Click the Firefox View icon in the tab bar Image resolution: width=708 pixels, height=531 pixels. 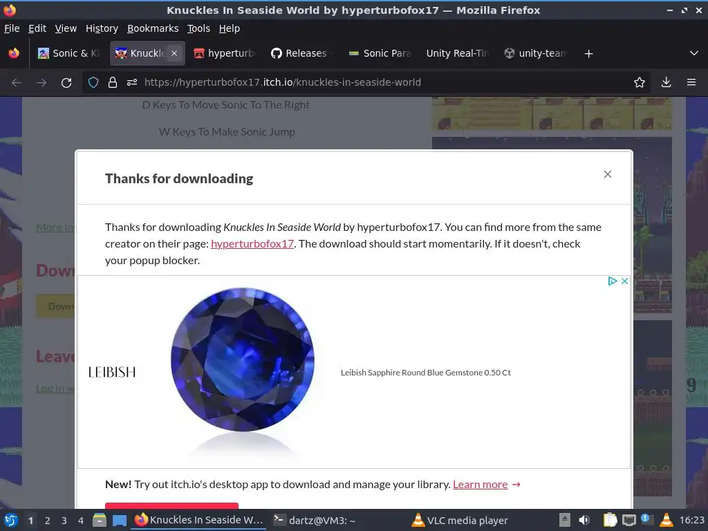pyautogui.click(x=14, y=53)
